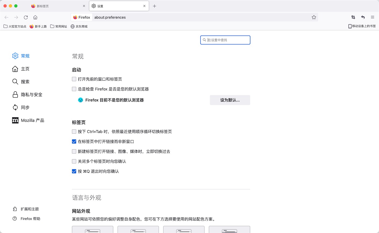Open 移动设备上的书签 folder
379x233 pixels.
pyautogui.click(x=362, y=26)
